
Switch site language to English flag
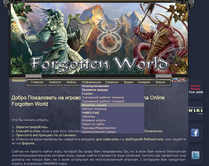click(182, 80)
